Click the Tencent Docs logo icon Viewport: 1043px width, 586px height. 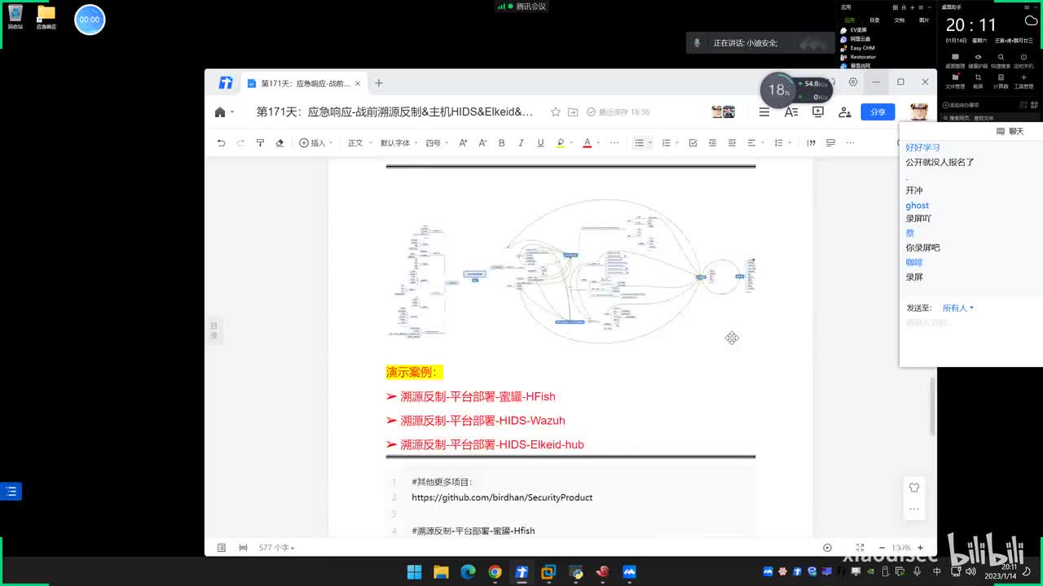pos(226,83)
